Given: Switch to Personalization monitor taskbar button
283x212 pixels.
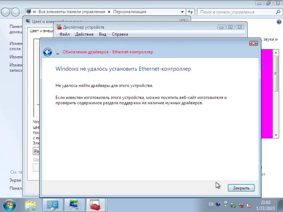Looking at the screenshot, I should click(x=74, y=205).
